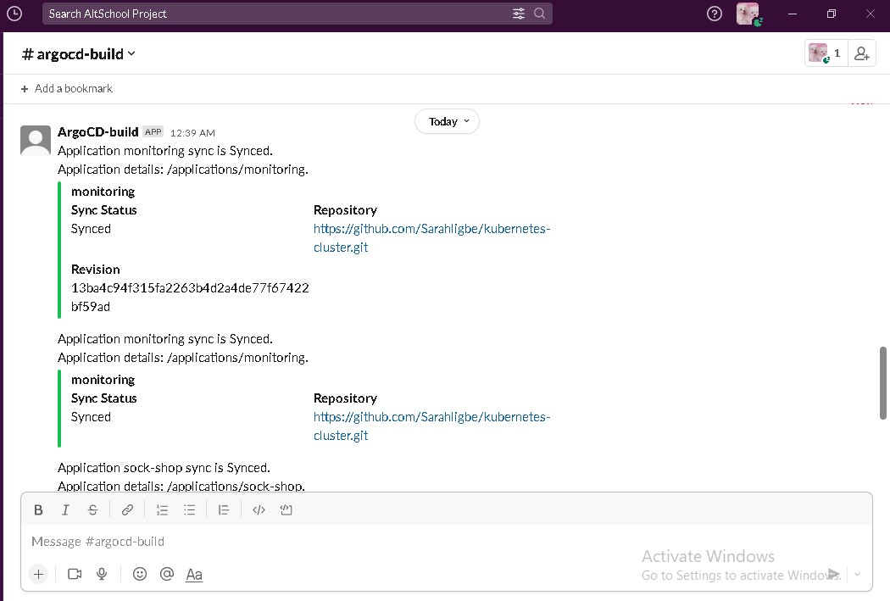Minimize the Slack window
The image size is (890, 601).
tap(793, 14)
